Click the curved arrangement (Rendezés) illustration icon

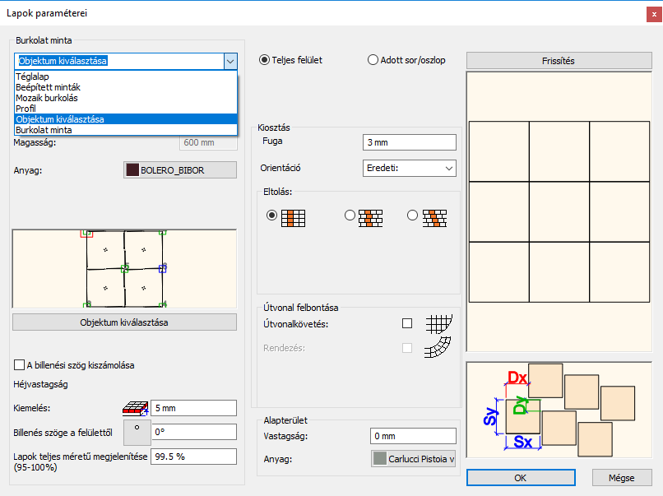point(438,348)
